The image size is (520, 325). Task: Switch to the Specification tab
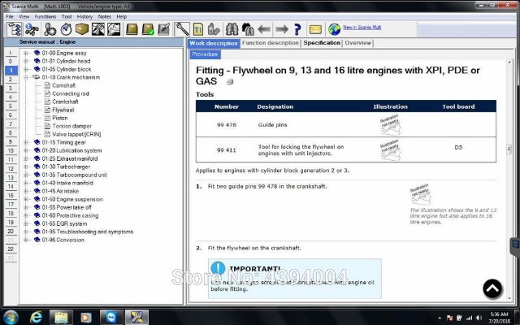coord(322,43)
